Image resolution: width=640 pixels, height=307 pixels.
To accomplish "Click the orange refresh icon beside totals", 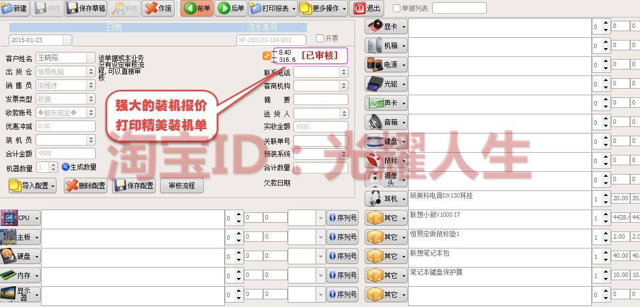I will [x=267, y=56].
